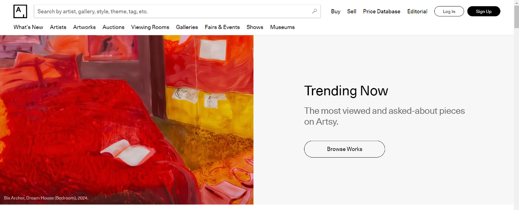Image resolution: width=519 pixels, height=210 pixels.
Task: Go to Viewing Rooms
Action: (150, 27)
